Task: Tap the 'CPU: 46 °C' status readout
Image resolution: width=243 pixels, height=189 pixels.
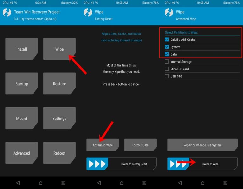Action: pos(10,3)
